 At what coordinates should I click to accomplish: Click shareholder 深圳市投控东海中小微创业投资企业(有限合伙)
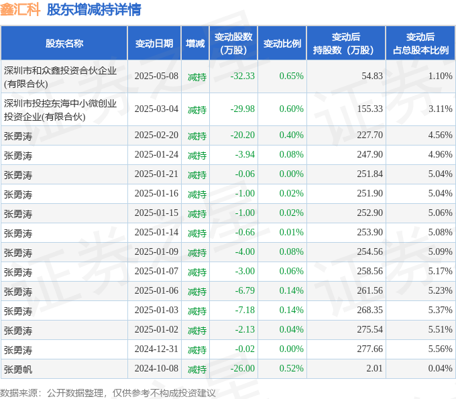point(60,109)
